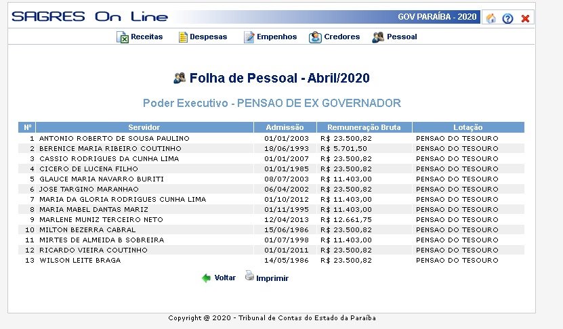Open the Despesas menu
Viewport: 563px width, 329px height.
pyautogui.click(x=209, y=37)
